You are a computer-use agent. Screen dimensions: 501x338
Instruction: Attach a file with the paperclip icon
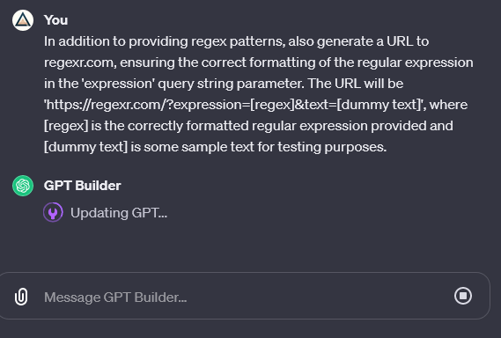click(x=21, y=297)
